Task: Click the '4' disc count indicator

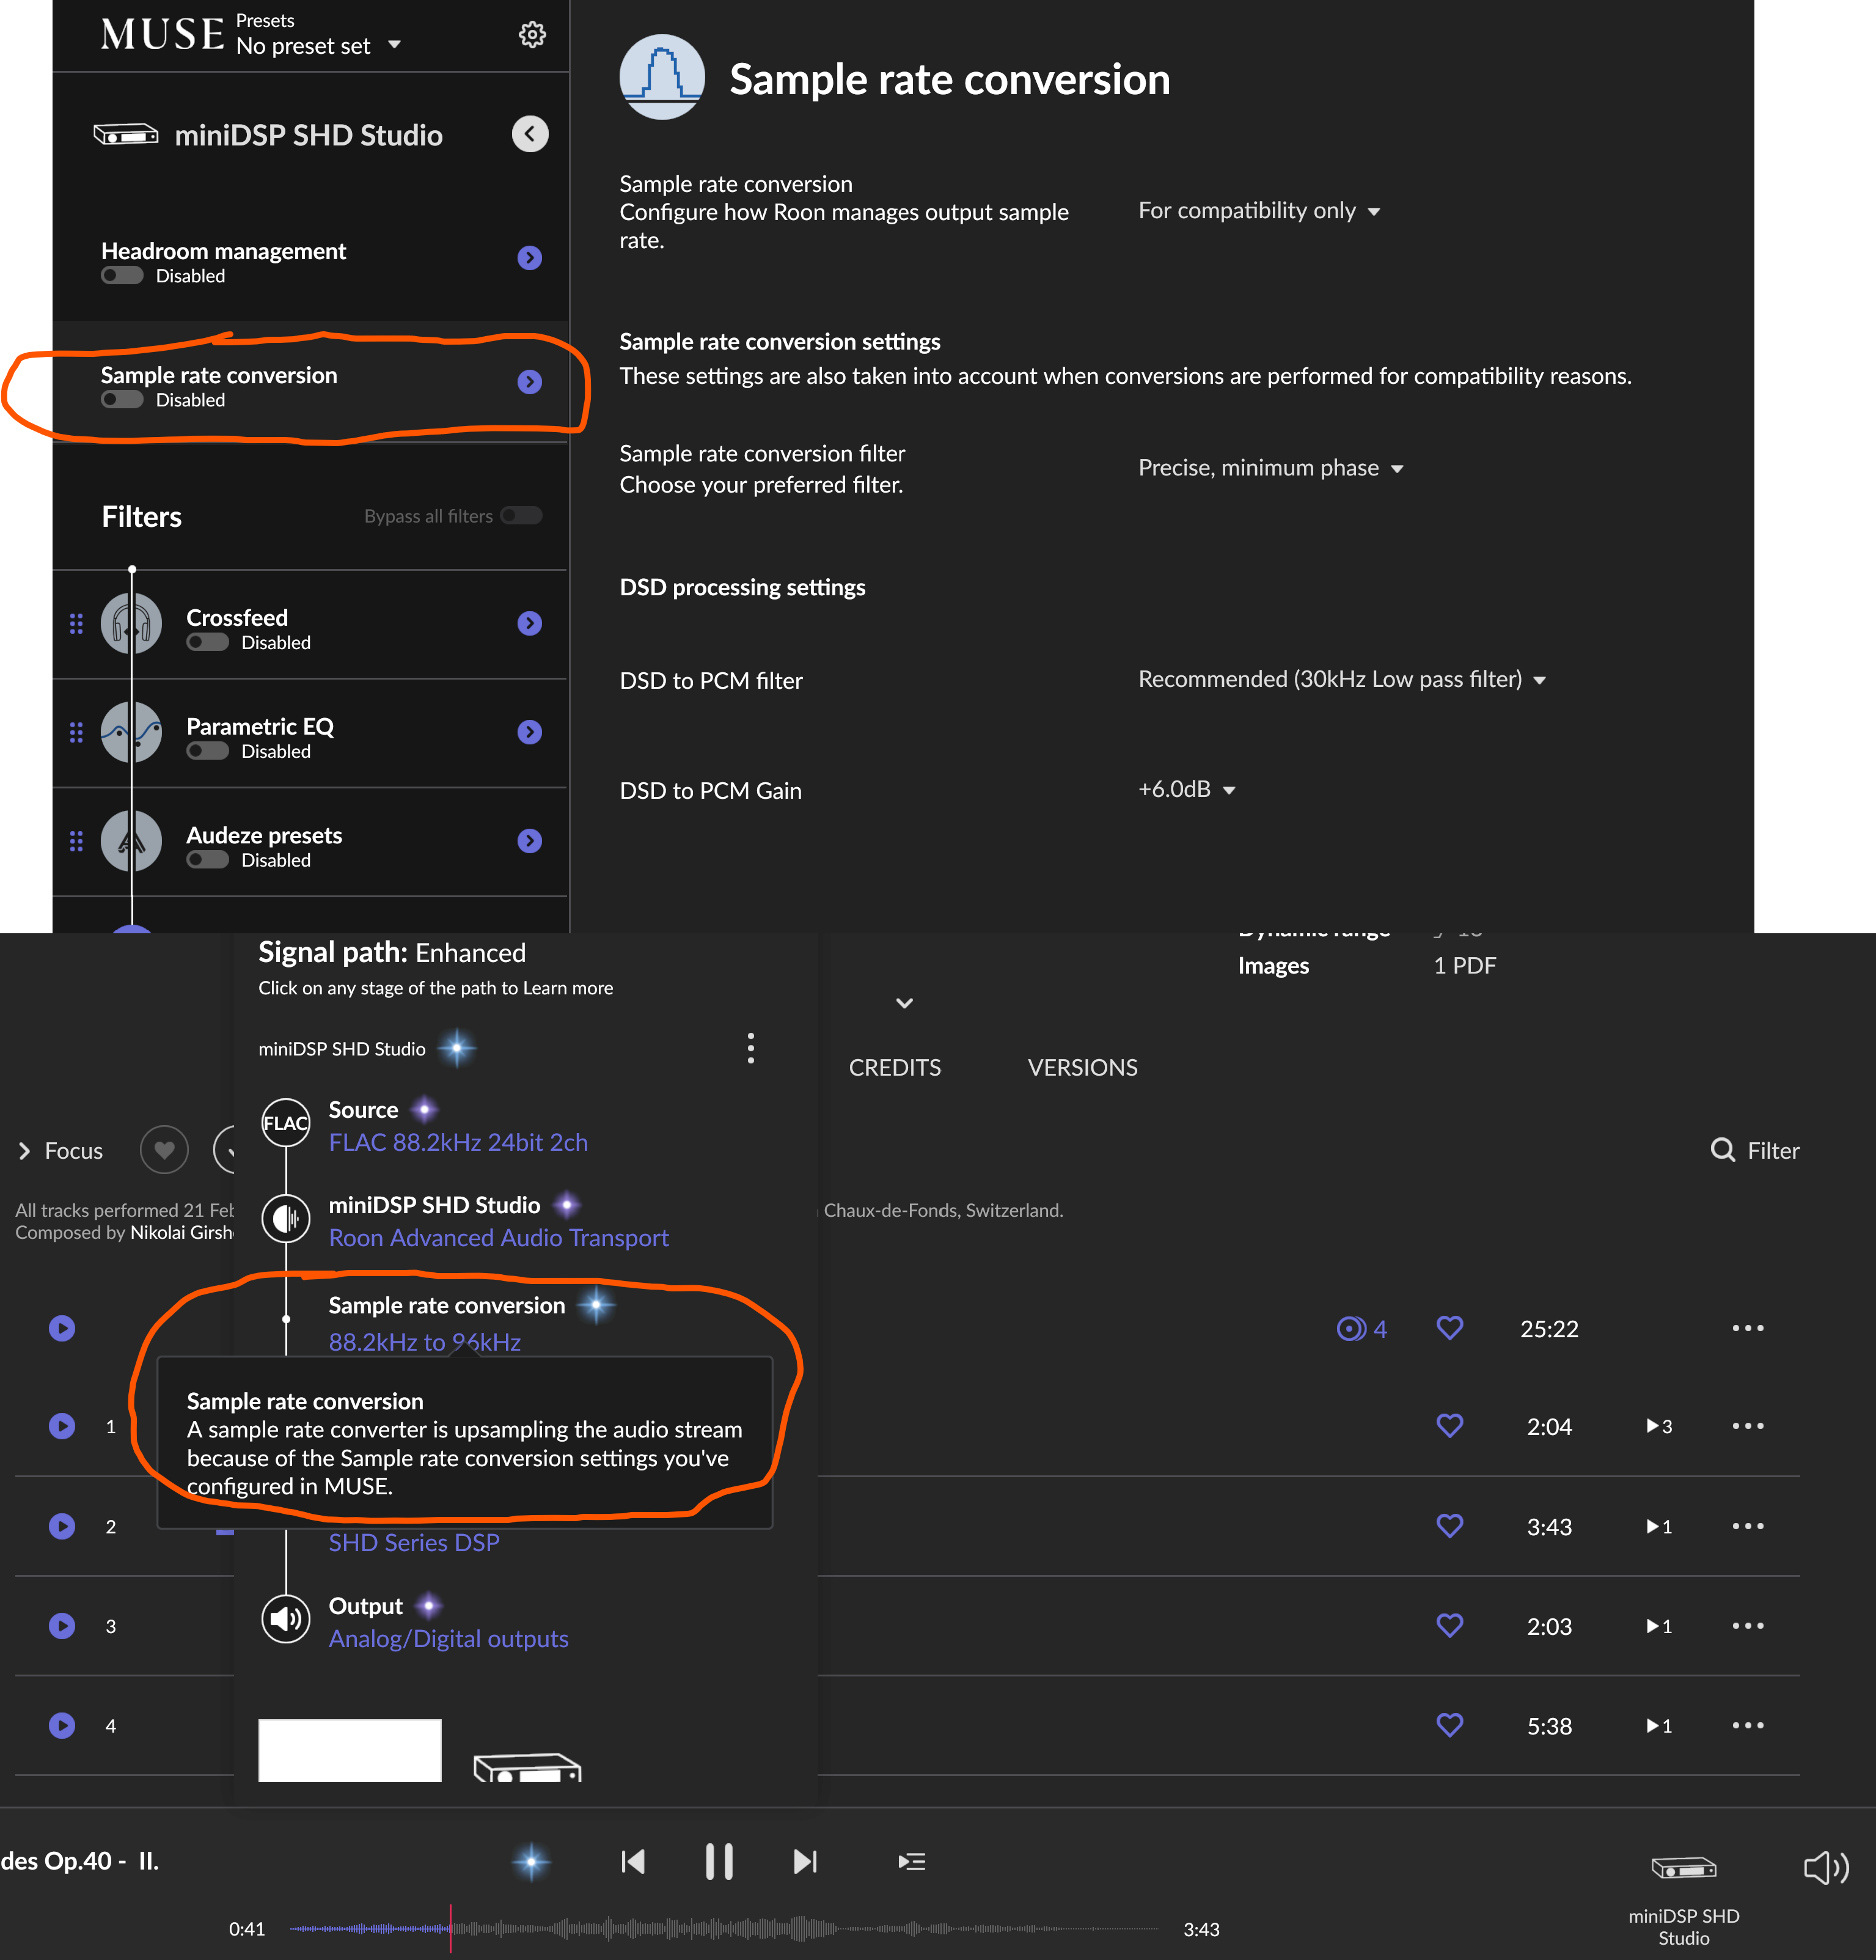Action: point(1362,1329)
